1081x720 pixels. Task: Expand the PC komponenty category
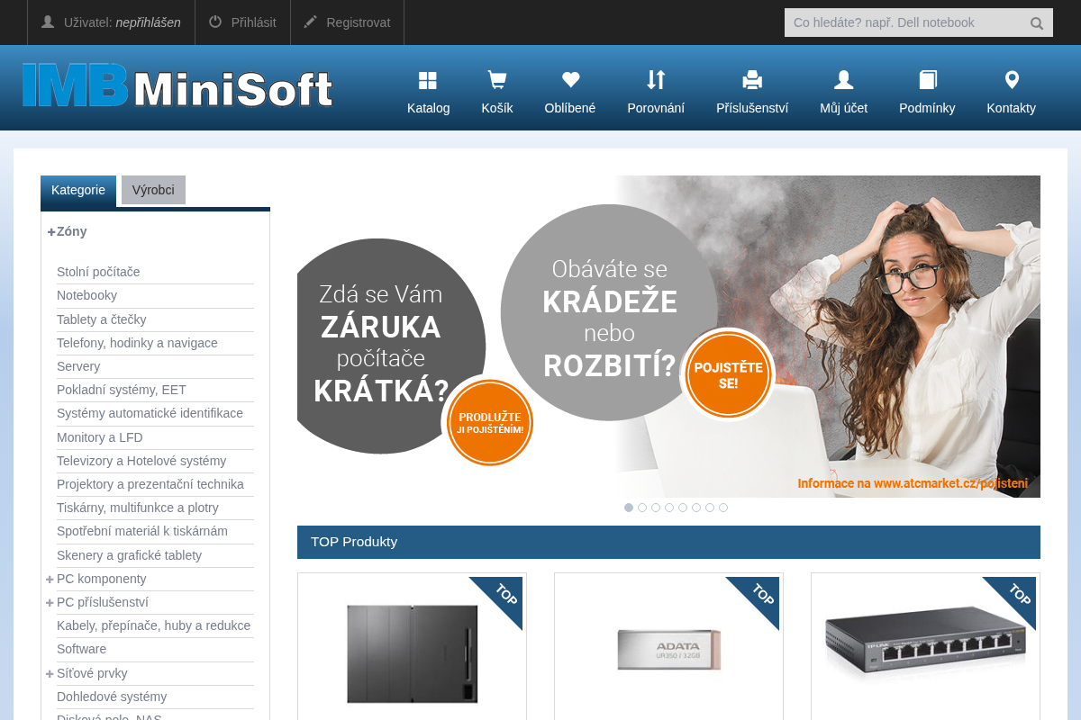point(50,580)
